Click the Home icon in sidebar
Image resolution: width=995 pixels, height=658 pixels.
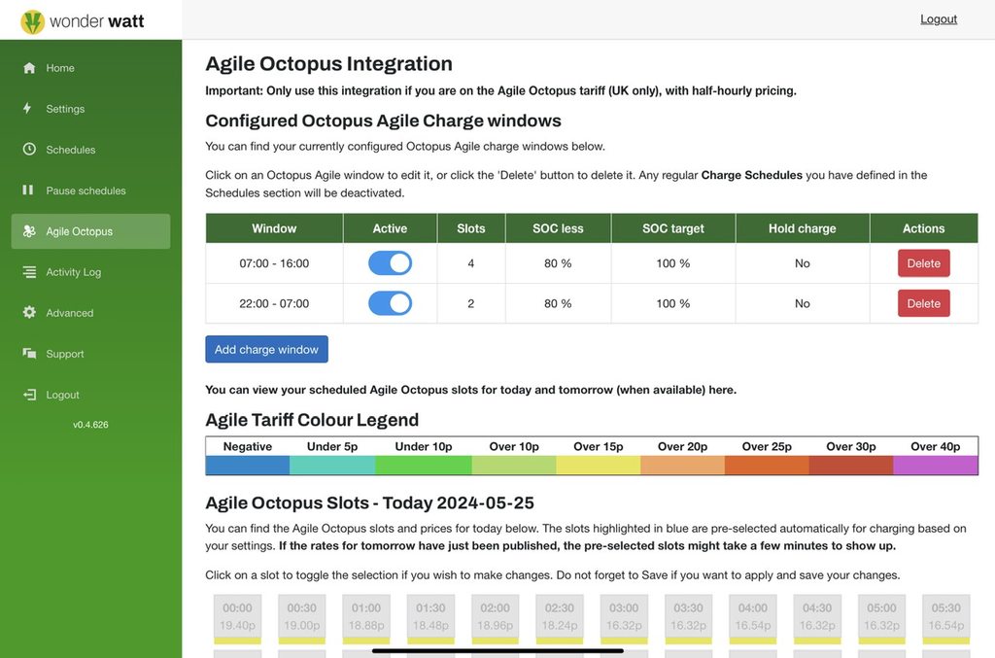pyautogui.click(x=29, y=68)
